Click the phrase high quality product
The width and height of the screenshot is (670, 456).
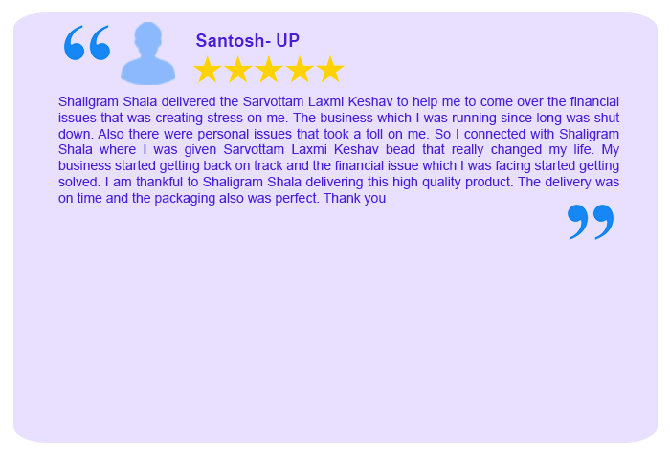point(452,183)
